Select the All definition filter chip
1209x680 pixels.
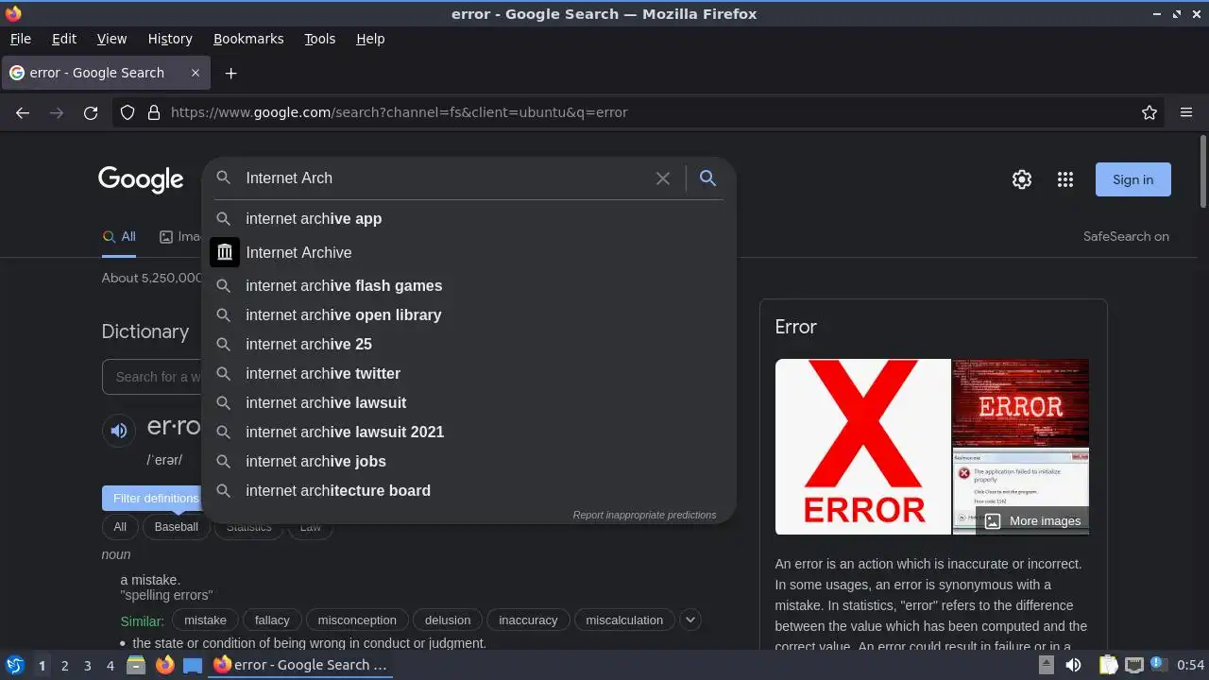[x=120, y=527]
